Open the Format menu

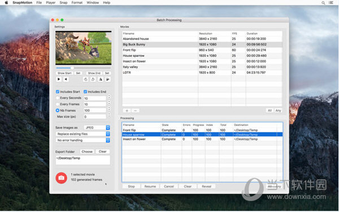coord(77,3)
